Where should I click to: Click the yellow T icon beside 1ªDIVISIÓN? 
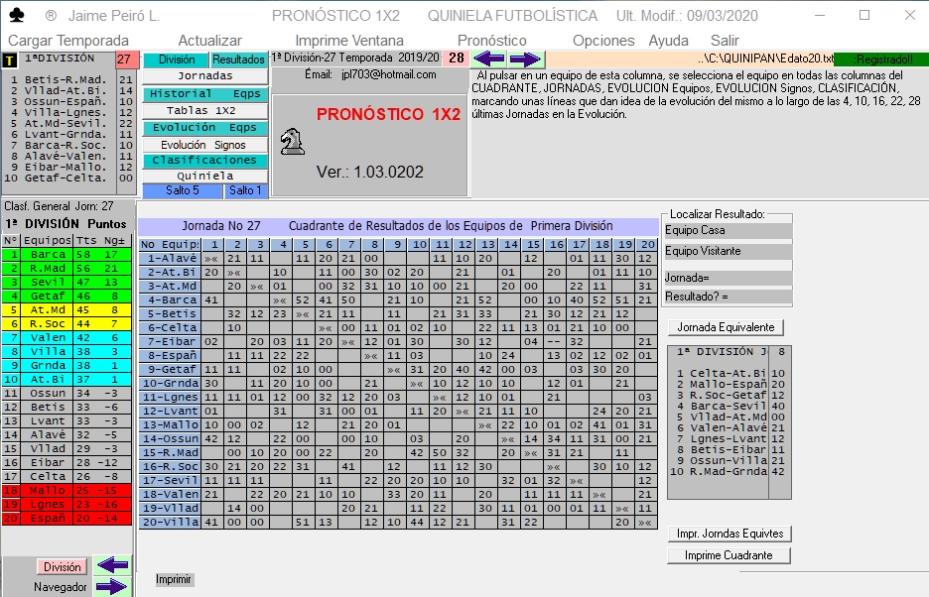(10, 60)
